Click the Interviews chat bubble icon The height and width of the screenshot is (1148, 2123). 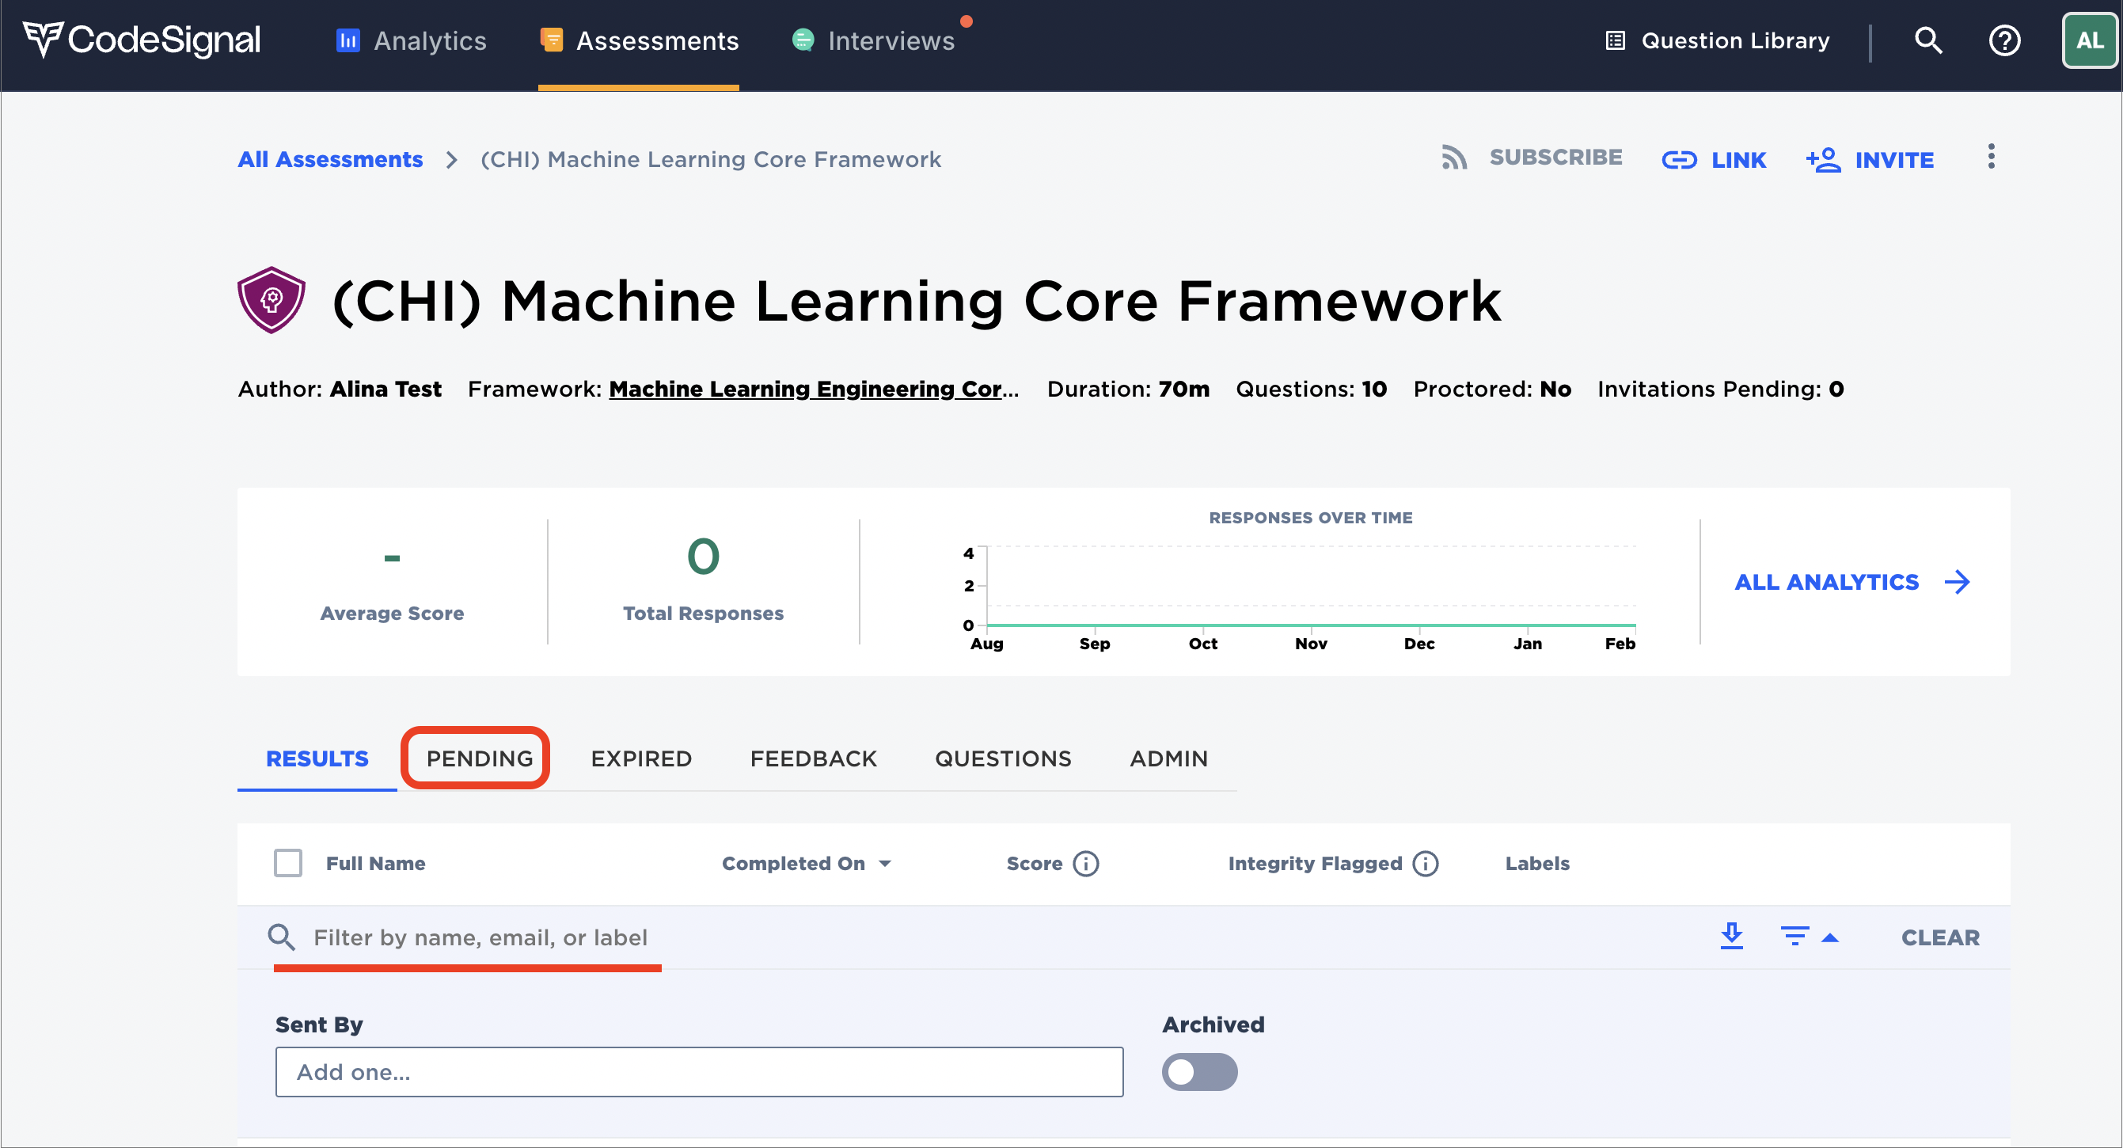coord(803,40)
